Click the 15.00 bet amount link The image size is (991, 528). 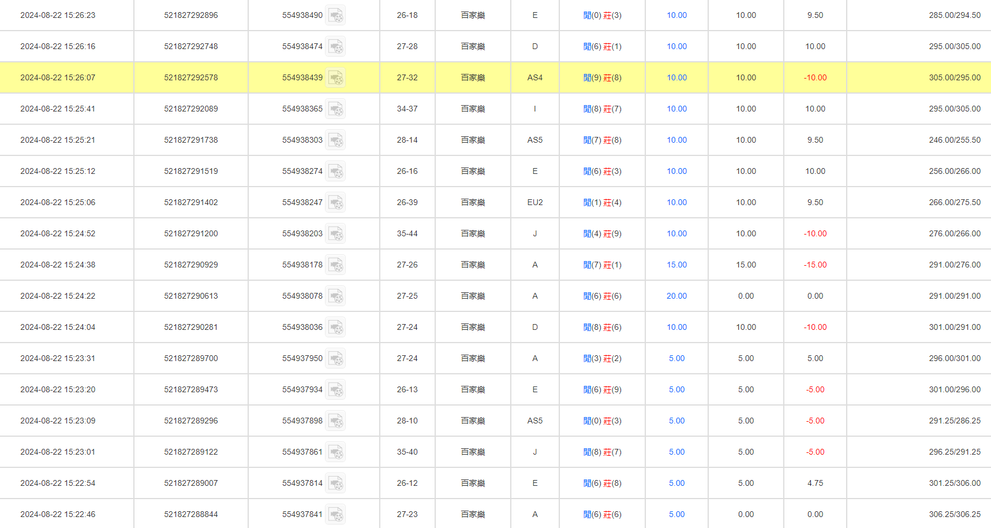point(676,265)
